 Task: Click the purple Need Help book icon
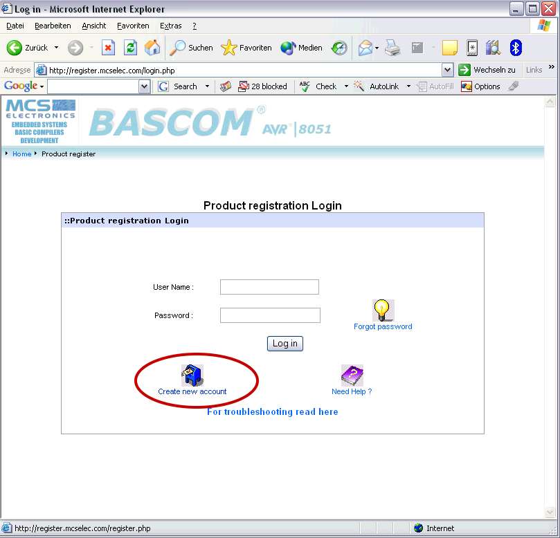[x=352, y=375]
